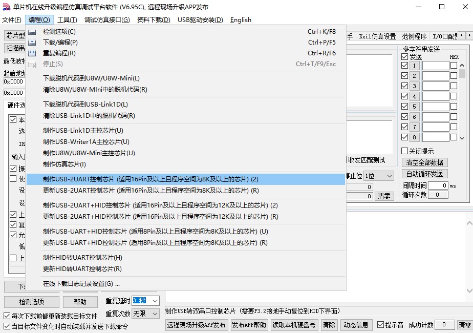This screenshot has height=333, width=473.
Task: Toggle the 发送 checkbox in 多字符串发送
Action: pos(405,57)
